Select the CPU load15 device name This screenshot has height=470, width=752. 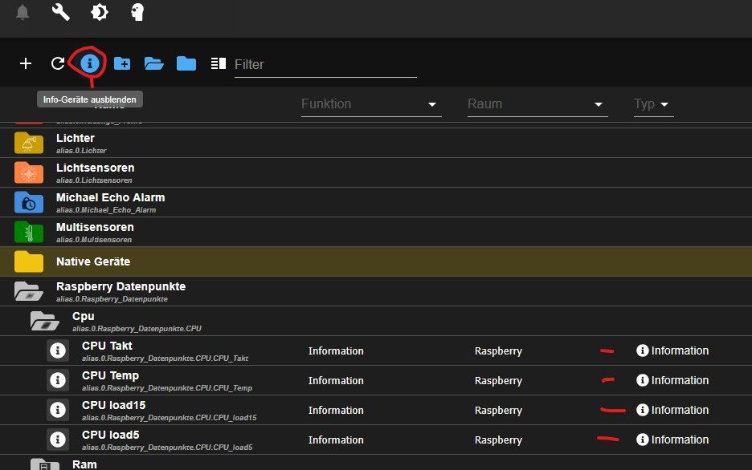coord(113,405)
